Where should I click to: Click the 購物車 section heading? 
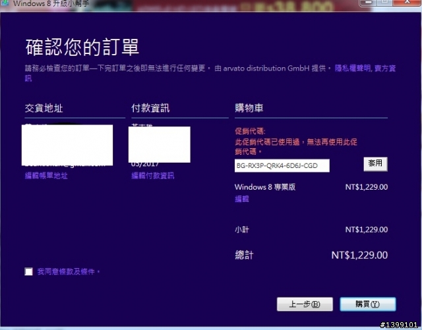click(249, 108)
